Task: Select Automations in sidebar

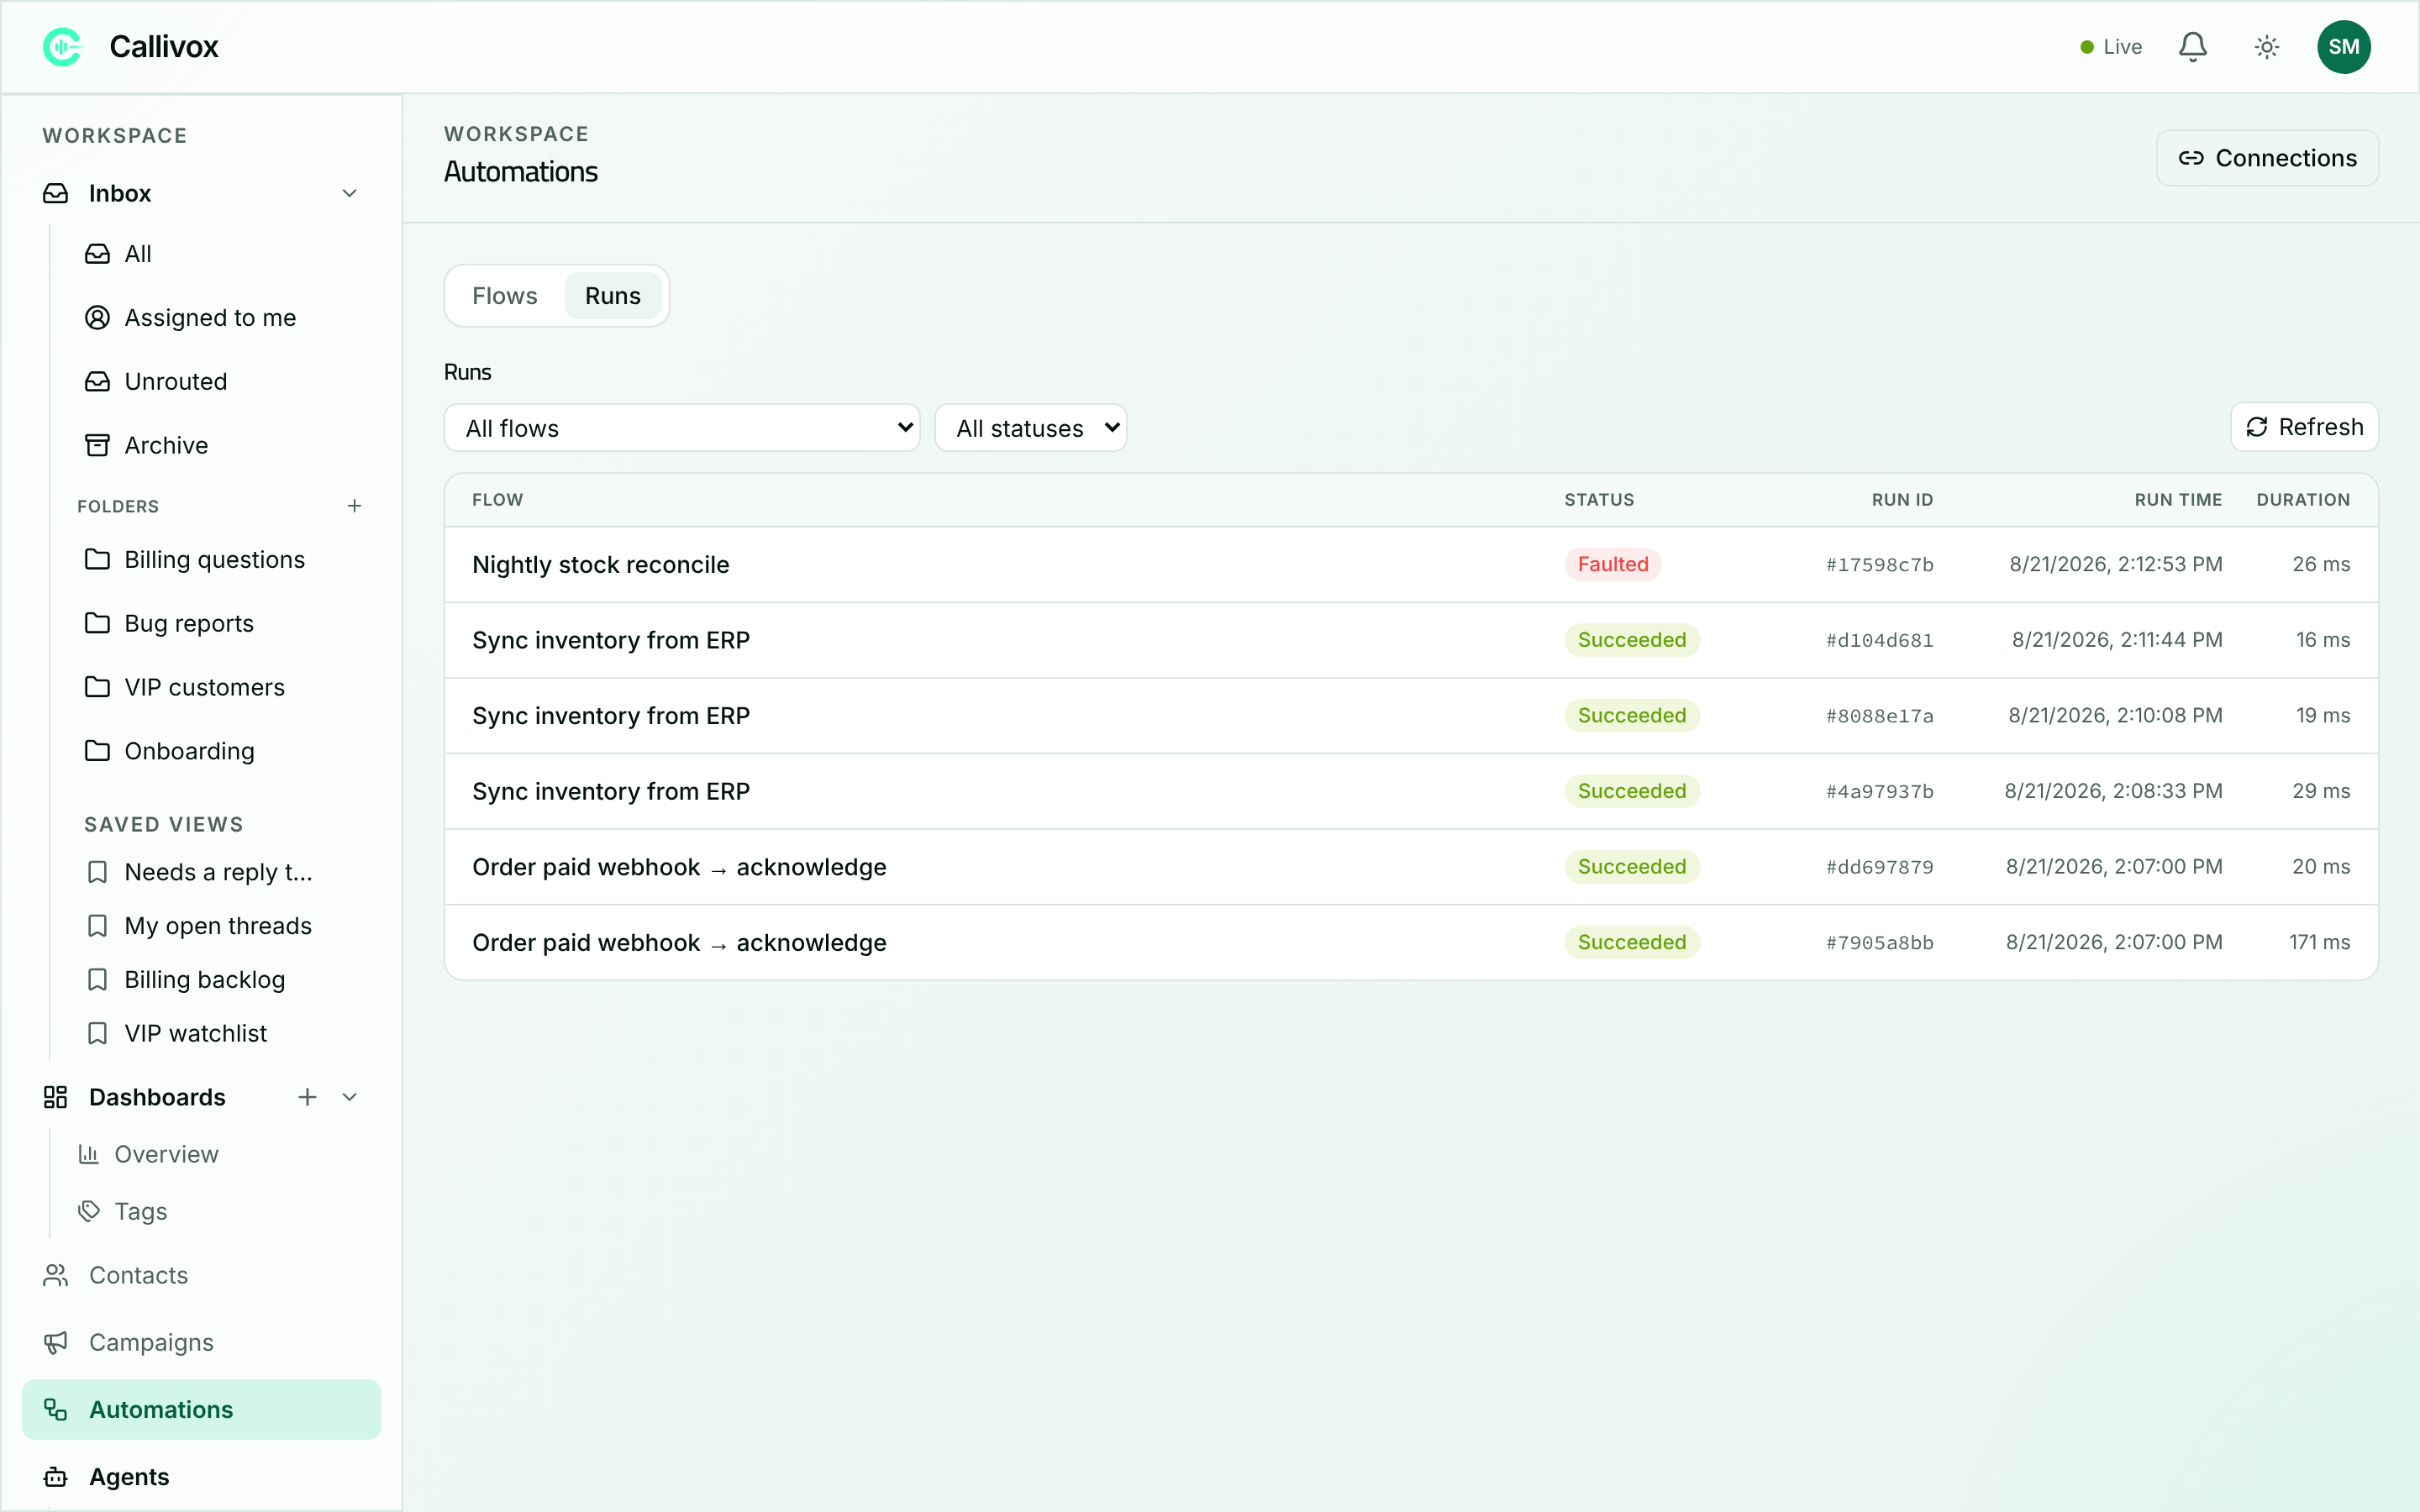Action: pyautogui.click(x=201, y=1410)
